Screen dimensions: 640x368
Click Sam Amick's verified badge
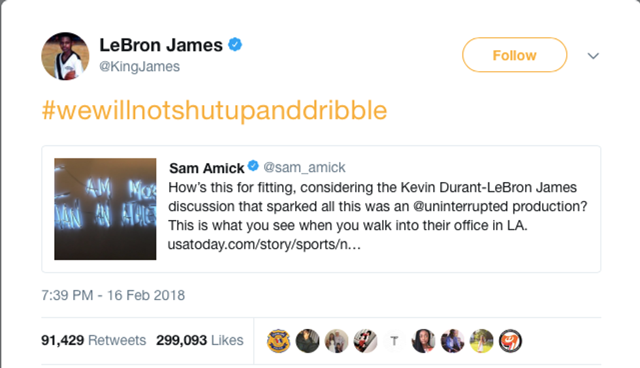point(253,167)
